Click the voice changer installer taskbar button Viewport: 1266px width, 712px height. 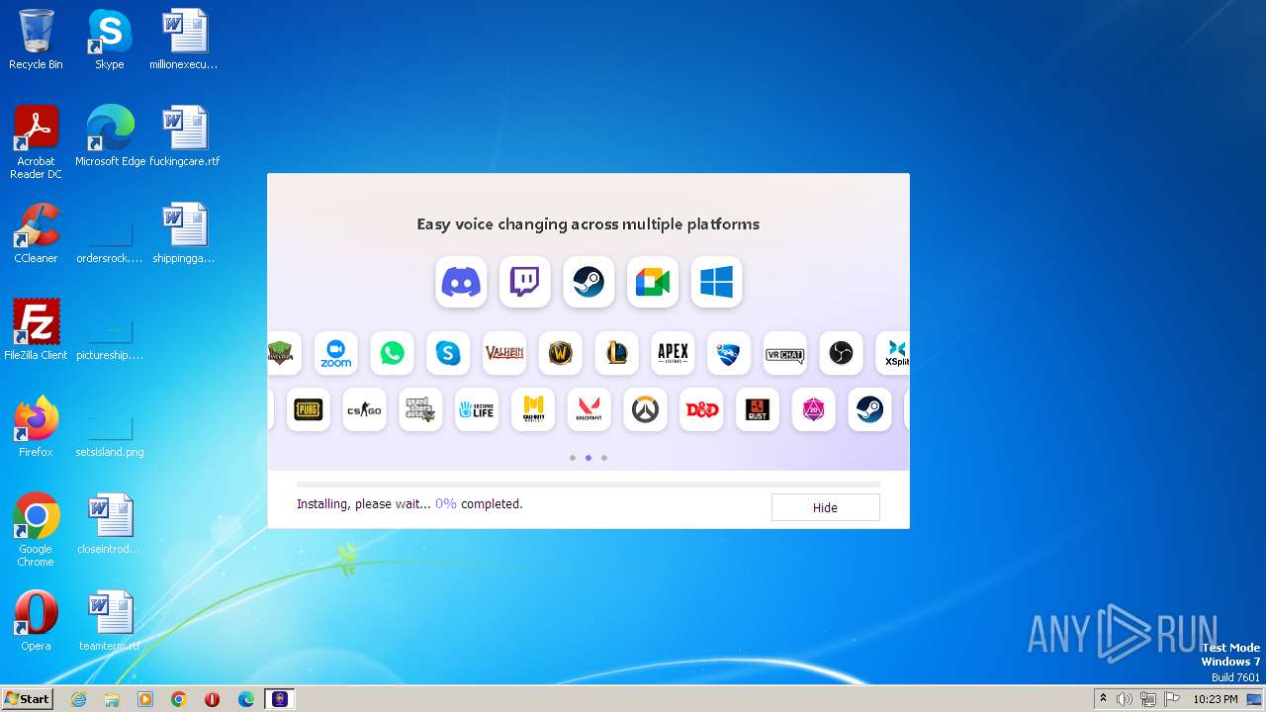[x=280, y=699]
